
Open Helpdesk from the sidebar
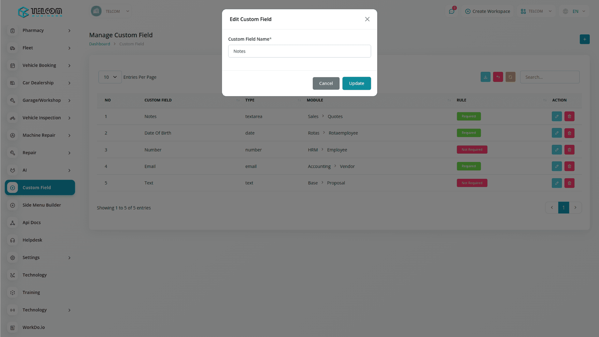pos(32,240)
